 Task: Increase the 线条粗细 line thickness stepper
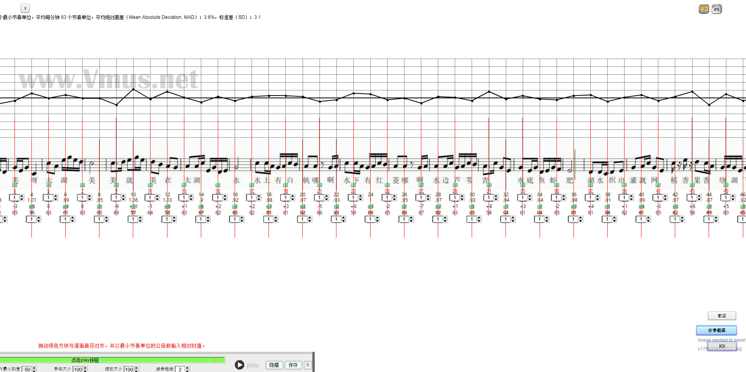pyautogui.click(x=187, y=368)
